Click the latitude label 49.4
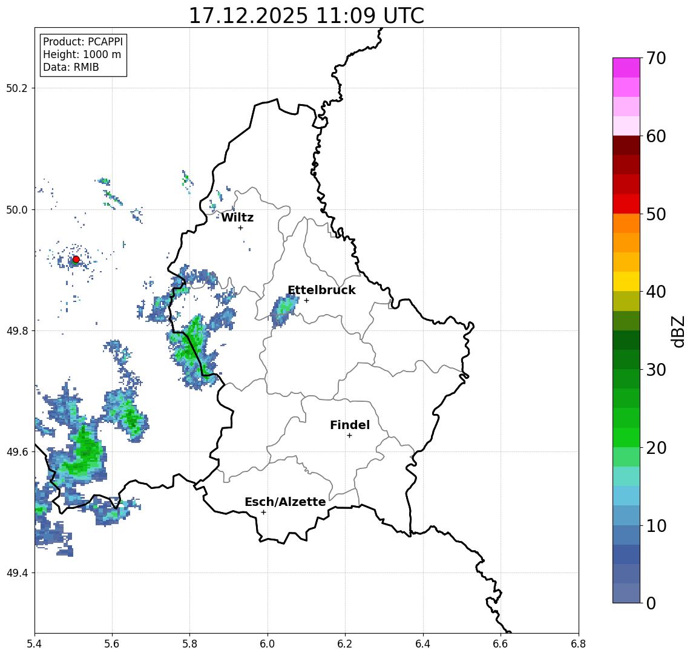This screenshot has height=656, width=693. (17, 573)
